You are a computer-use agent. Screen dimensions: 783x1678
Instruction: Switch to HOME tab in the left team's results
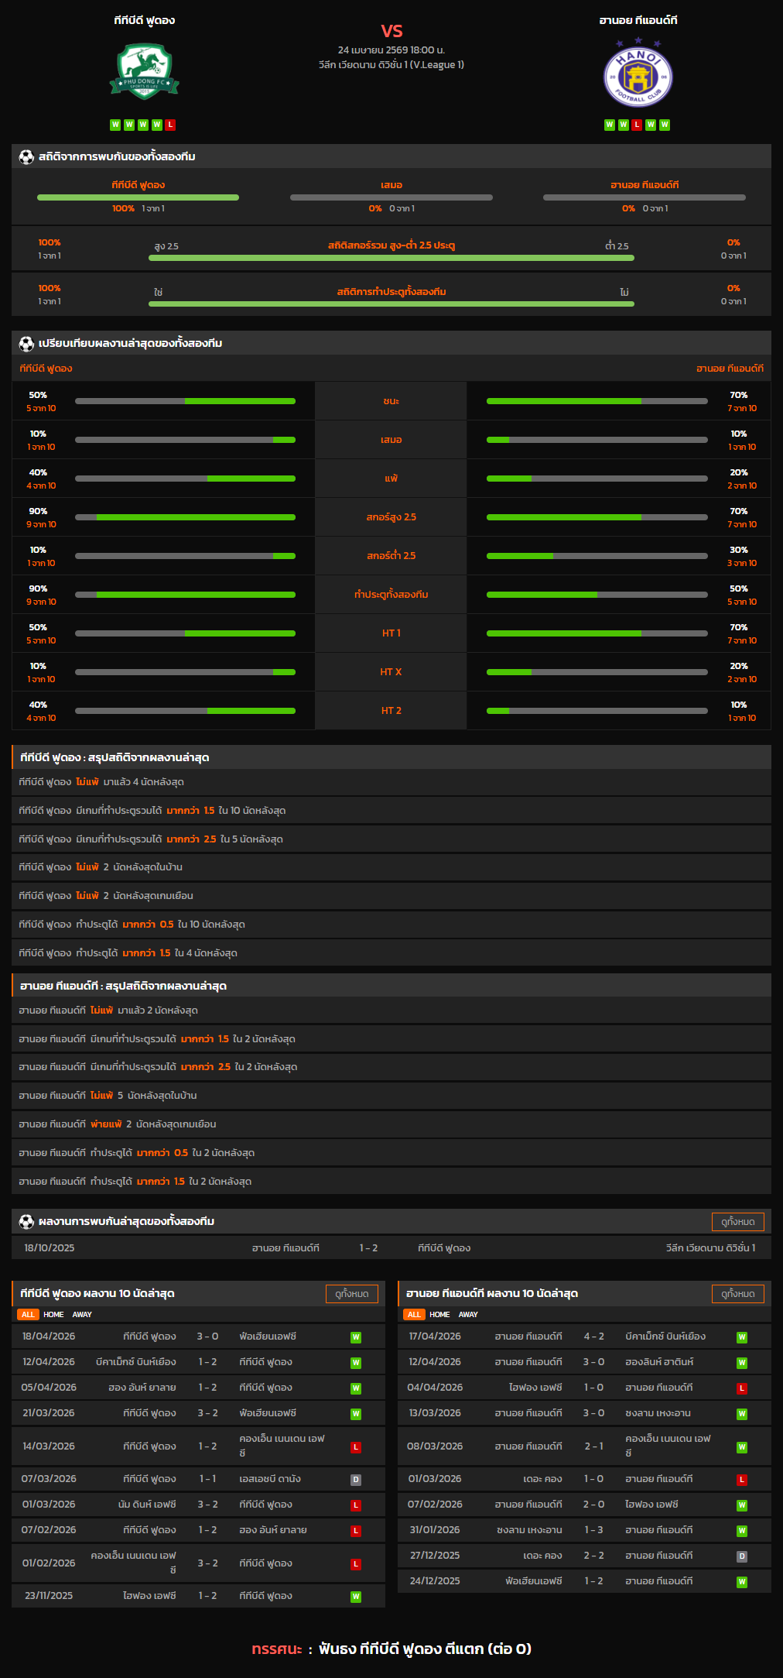[53, 1315]
